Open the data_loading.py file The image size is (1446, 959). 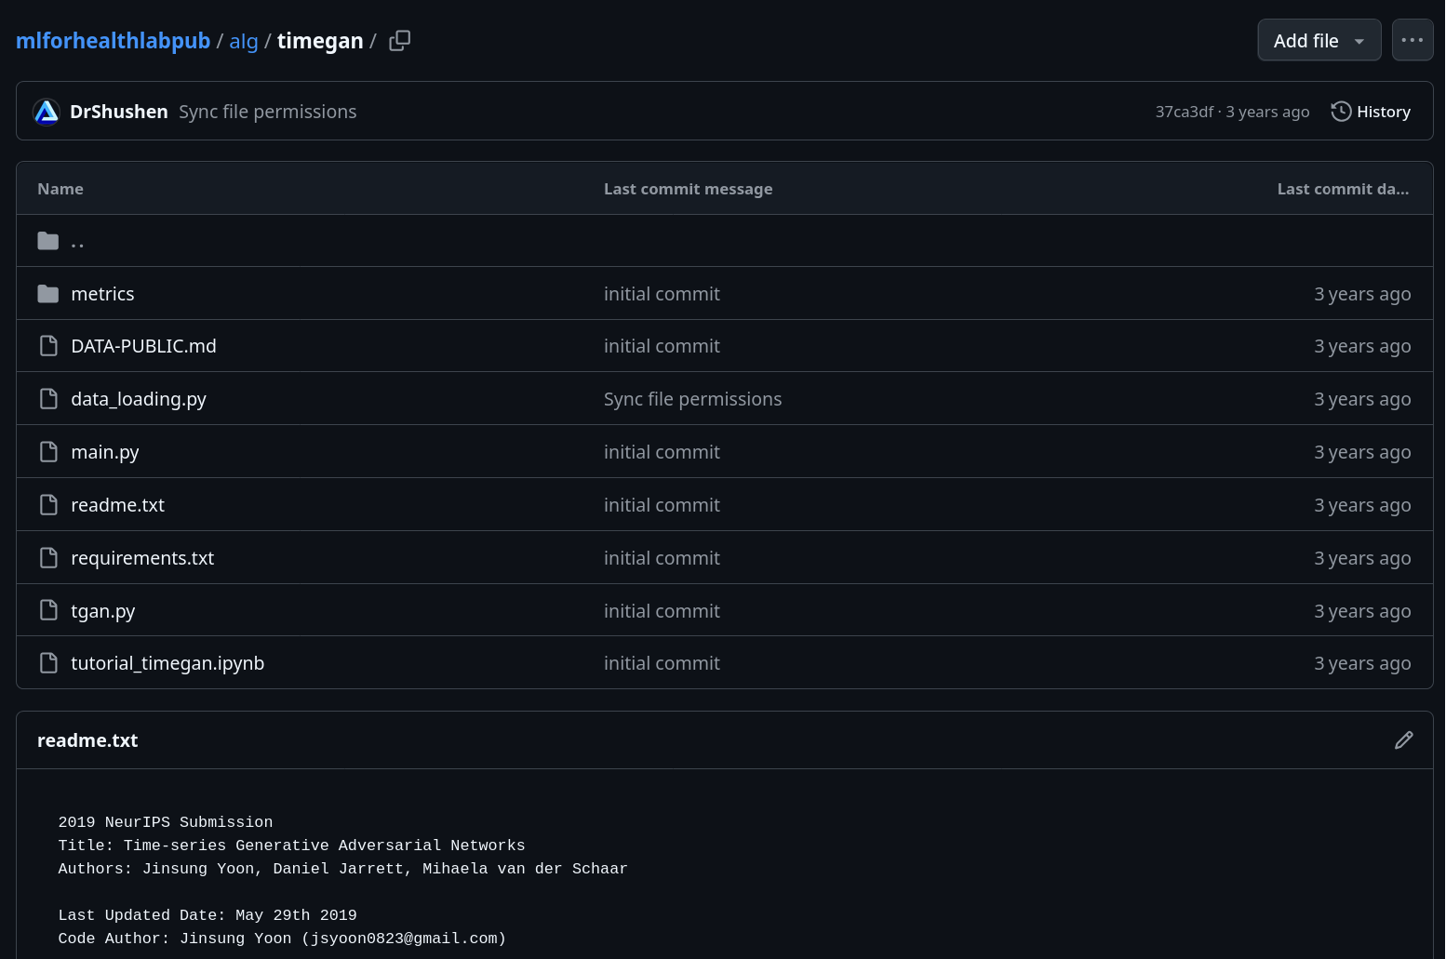point(138,399)
